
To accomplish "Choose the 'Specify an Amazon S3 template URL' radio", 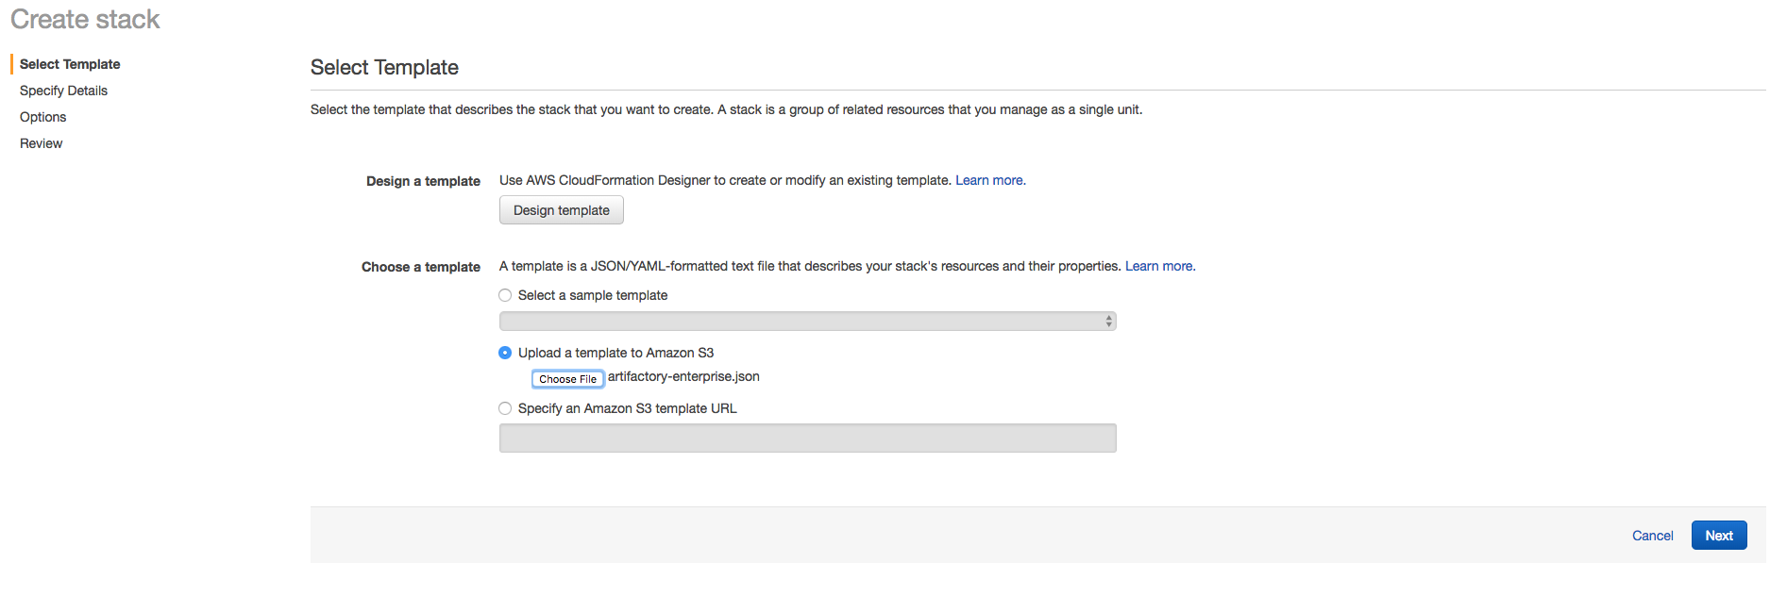I will tap(505, 408).
